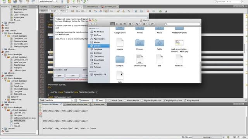Toggle Whole Words checkbox
The image size is (248, 139).
click(125, 100)
